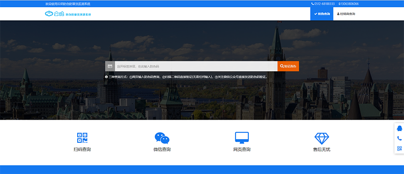Click the telephone icon in top bar

313,4
